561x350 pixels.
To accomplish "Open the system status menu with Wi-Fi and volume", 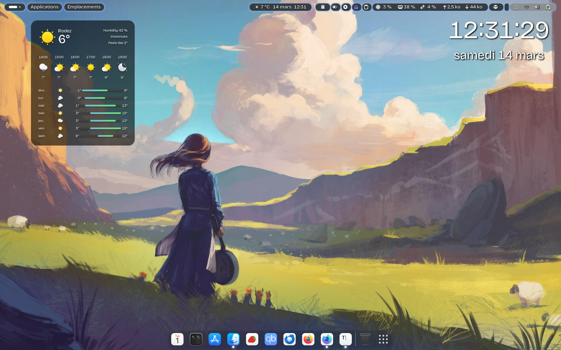I will (532, 7).
